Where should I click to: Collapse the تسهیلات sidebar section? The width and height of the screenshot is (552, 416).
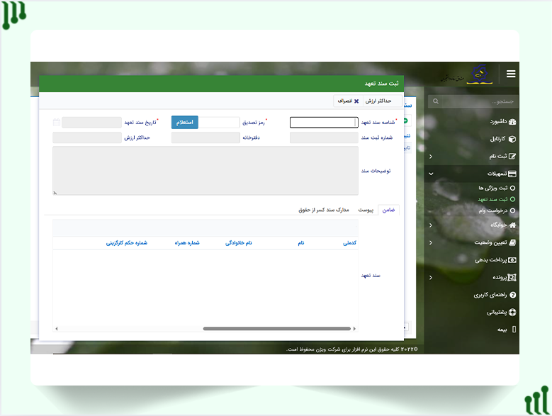point(431,174)
